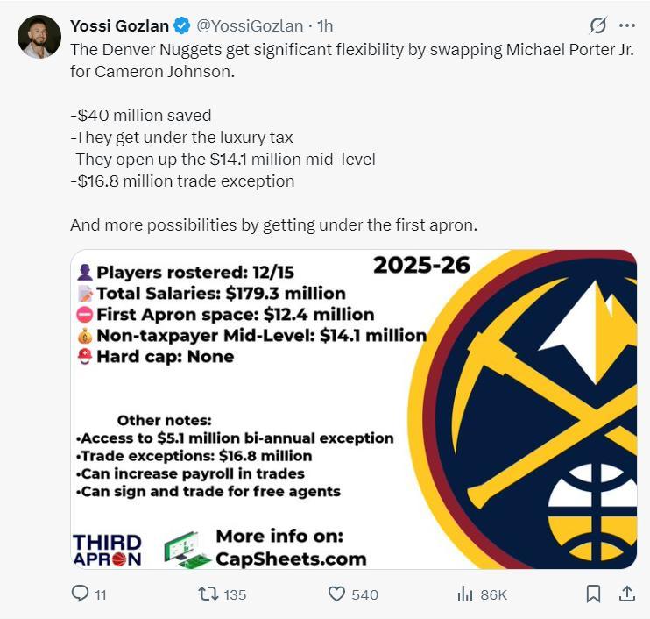Click the Grok slashed-circle icon
650x619 pixels.
(x=598, y=25)
